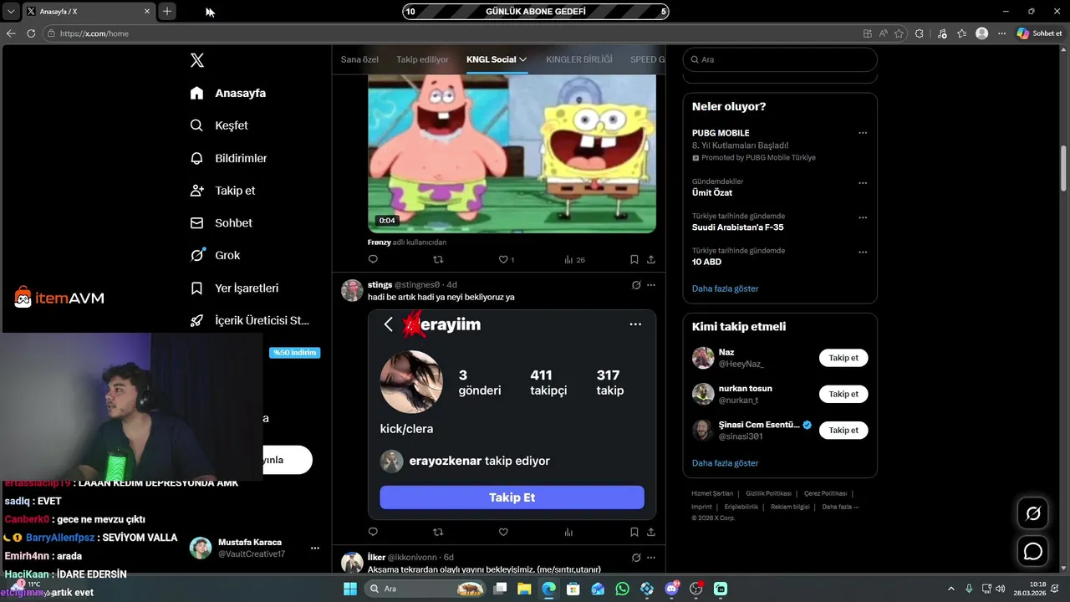Reload the x.com page
Viewport: 1070px width, 602px height.
31,33
